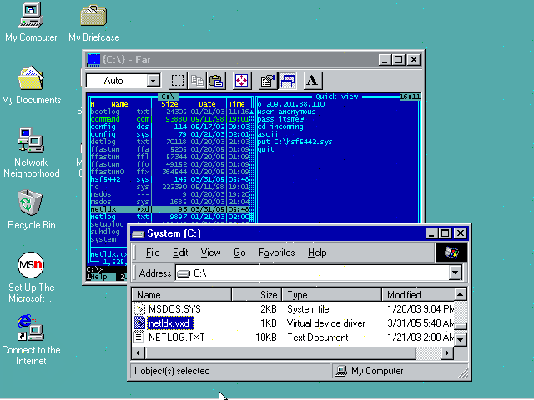Select config sys row in Far panel

tap(170, 134)
